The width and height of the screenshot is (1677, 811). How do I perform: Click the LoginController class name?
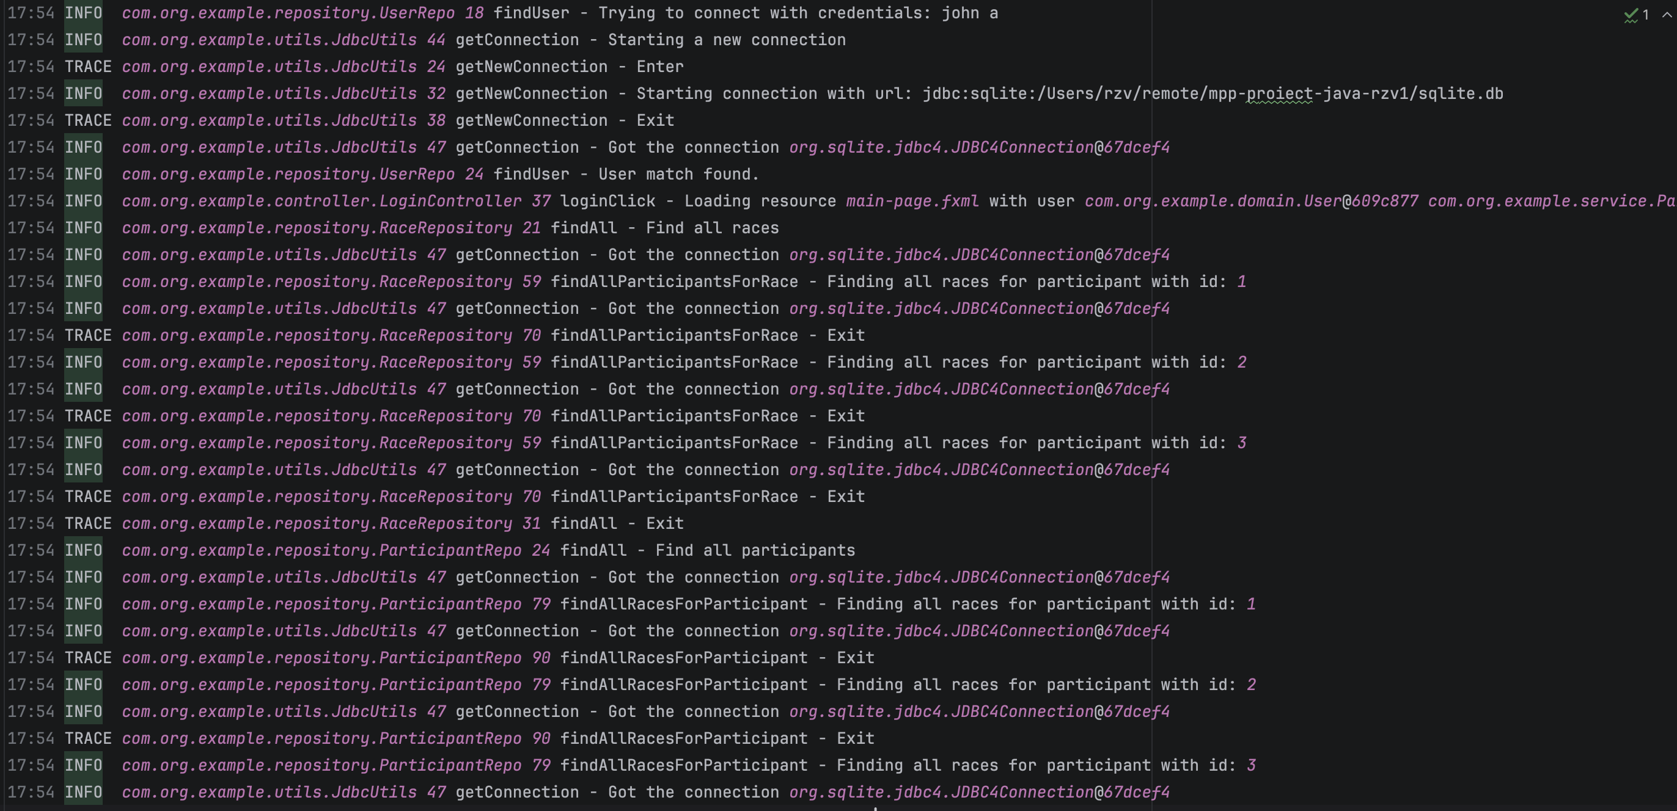(450, 201)
